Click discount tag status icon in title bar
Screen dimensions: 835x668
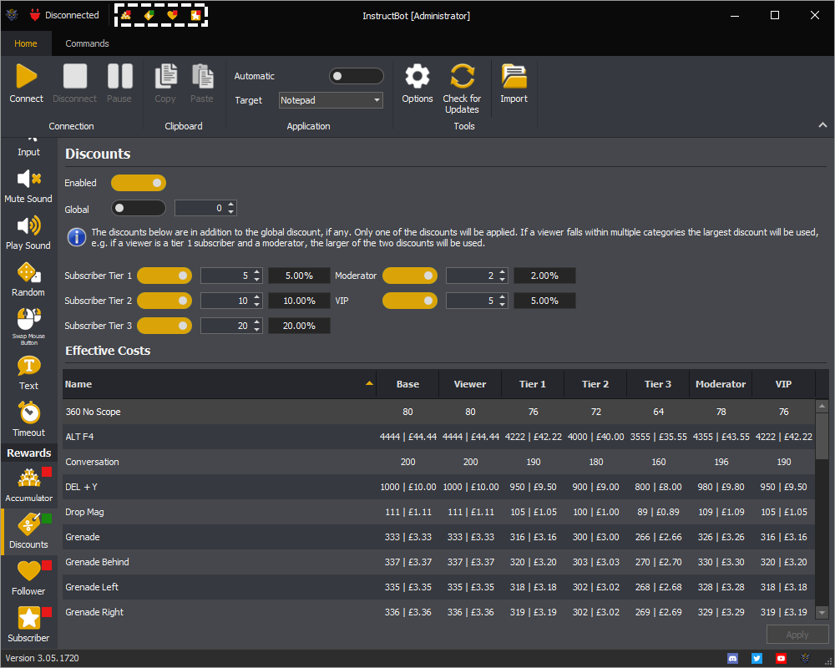click(149, 15)
